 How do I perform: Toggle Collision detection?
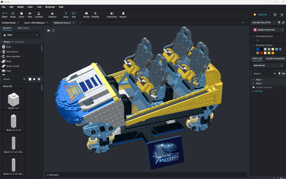52,15
